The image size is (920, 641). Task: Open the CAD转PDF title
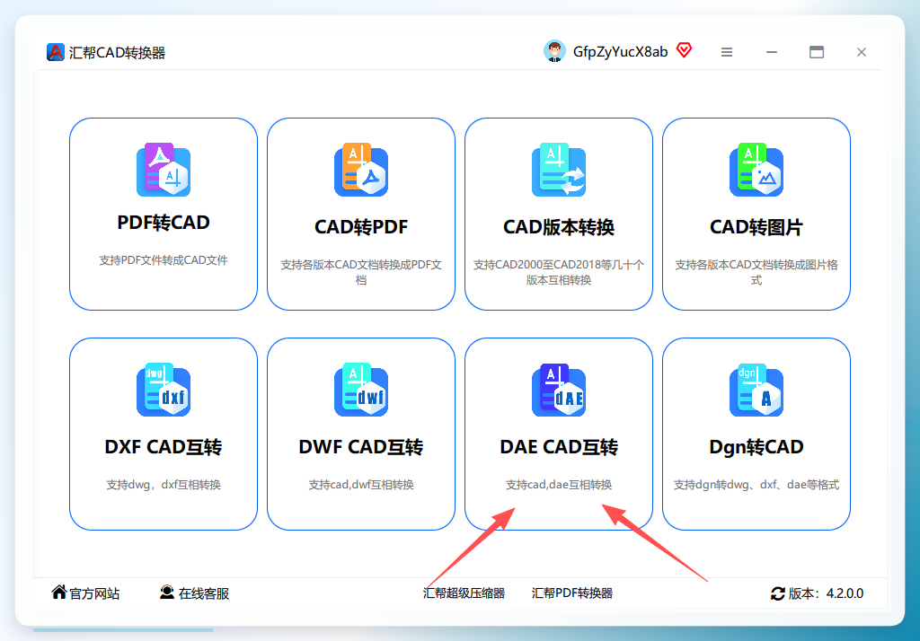click(361, 227)
